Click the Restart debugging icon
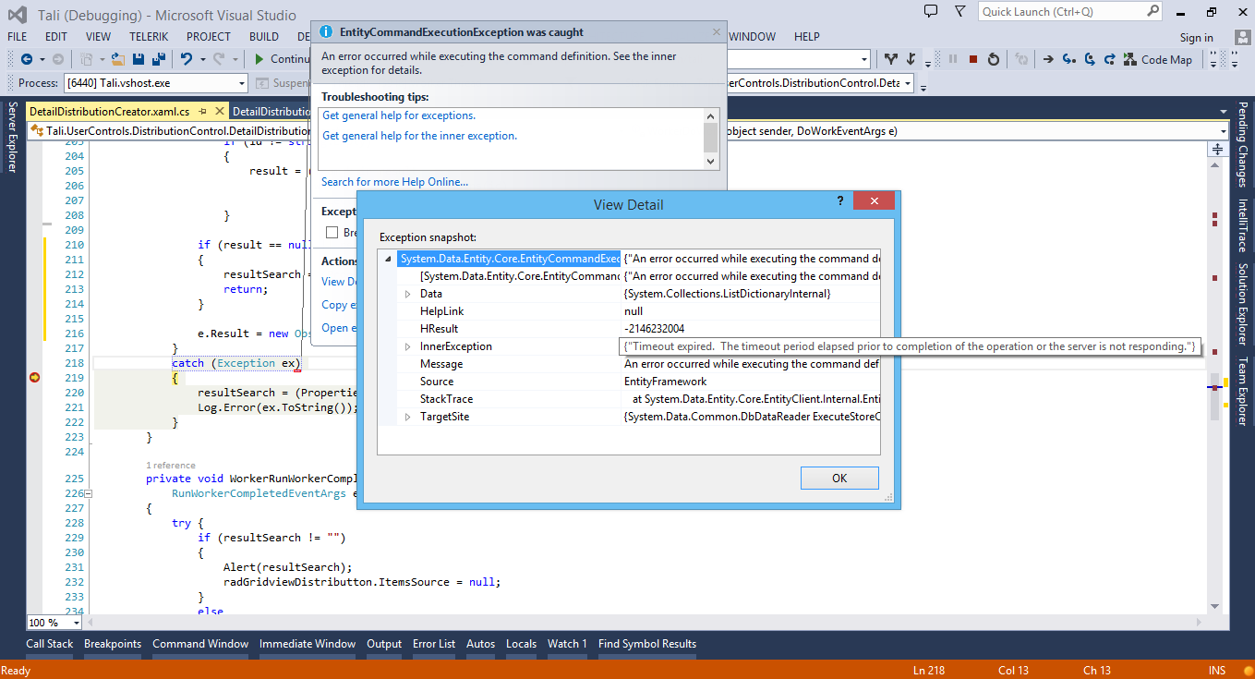Image resolution: width=1255 pixels, height=679 pixels. (x=994, y=59)
